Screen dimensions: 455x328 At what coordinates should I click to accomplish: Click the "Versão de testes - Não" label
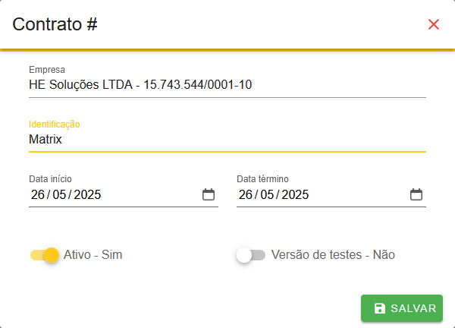pyautogui.click(x=333, y=255)
